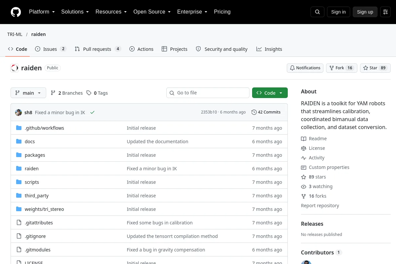Open 'Updated the tensorrt compilation method' commit
This screenshot has width=396, height=264.
(x=172, y=236)
